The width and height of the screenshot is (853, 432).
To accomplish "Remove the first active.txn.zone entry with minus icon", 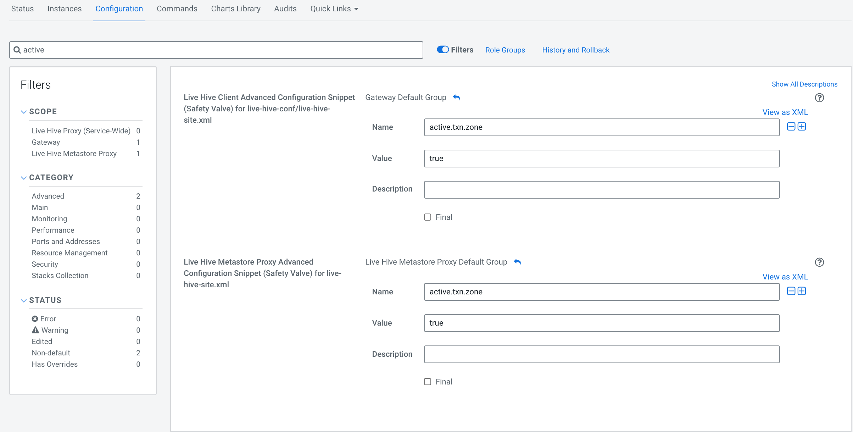I will (791, 127).
